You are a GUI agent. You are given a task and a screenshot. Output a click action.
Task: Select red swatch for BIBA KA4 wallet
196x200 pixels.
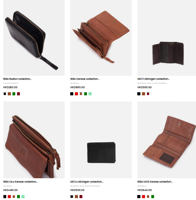click(x=9, y=197)
